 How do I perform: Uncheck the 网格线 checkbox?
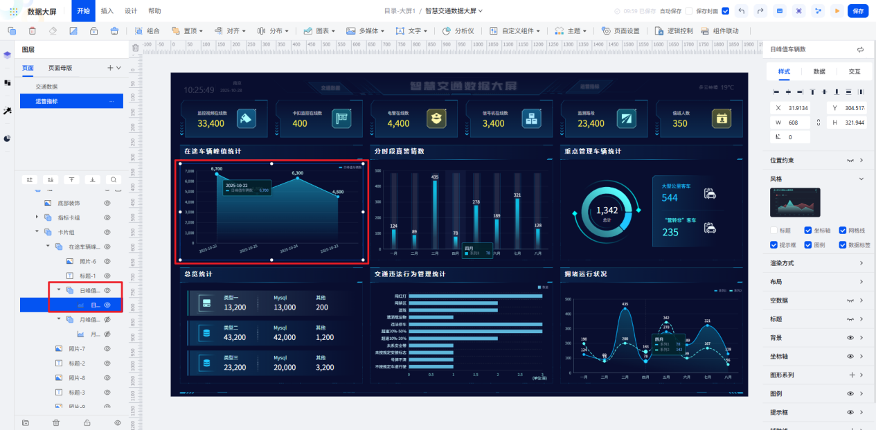843,231
